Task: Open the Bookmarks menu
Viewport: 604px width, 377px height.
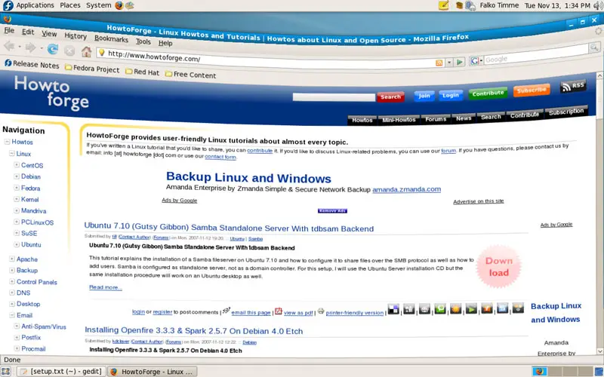Action: tap(111, 38)
